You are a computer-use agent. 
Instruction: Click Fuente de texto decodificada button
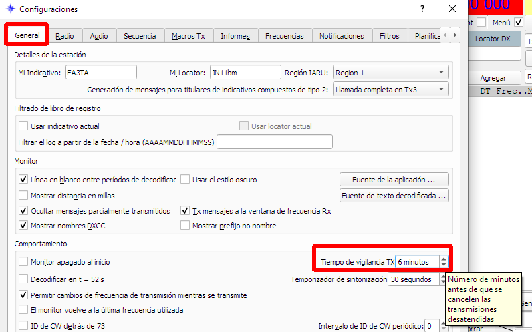coord(394,196)
